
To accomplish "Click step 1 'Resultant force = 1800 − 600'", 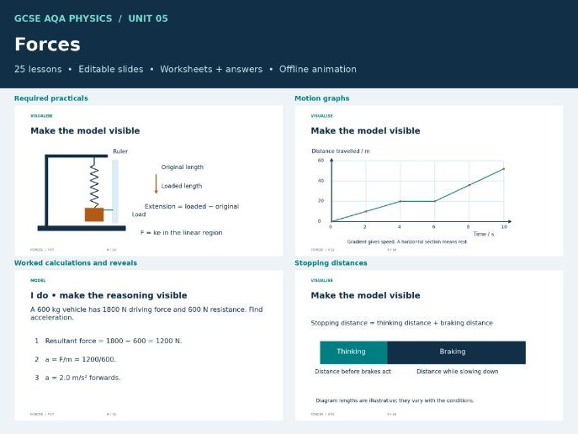I will [114, 341].
